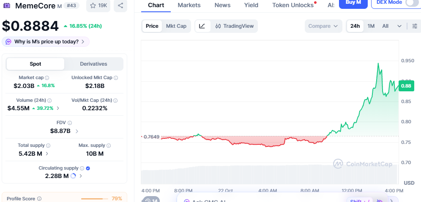Open Market cap info tooltip icon
Screen dimensions: 421x202
click(47, 78)
